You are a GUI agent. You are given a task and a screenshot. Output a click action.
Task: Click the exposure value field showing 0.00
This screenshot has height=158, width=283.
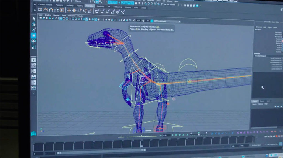tap(138, 21)
